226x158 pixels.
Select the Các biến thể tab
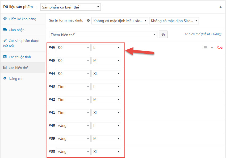click(x=23, y=68)
